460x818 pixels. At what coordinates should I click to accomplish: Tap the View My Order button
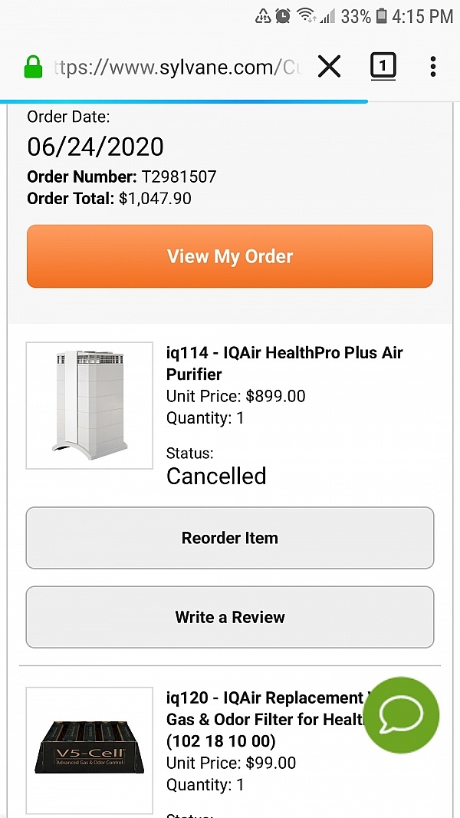pyautogui.click(x=230, y=256)
